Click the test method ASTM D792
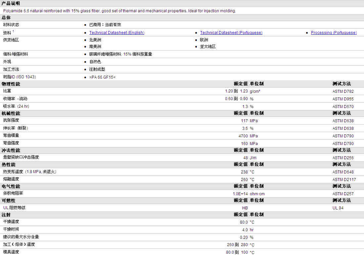 (343, 91)
